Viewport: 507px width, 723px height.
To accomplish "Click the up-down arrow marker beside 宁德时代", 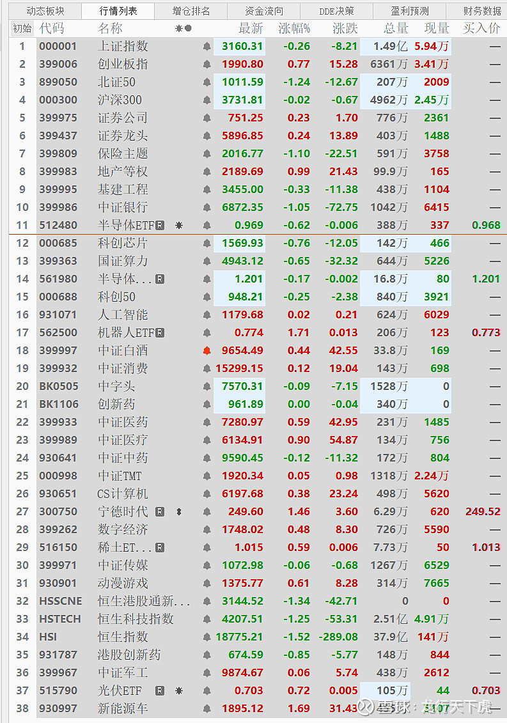I will click(179, 511).
